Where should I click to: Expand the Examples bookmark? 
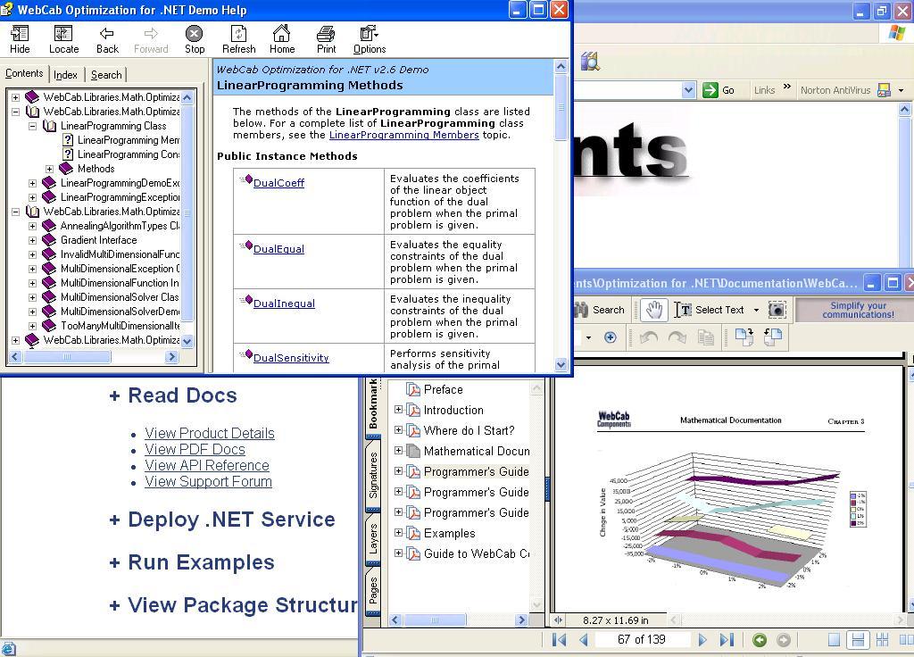click(398, 532)
